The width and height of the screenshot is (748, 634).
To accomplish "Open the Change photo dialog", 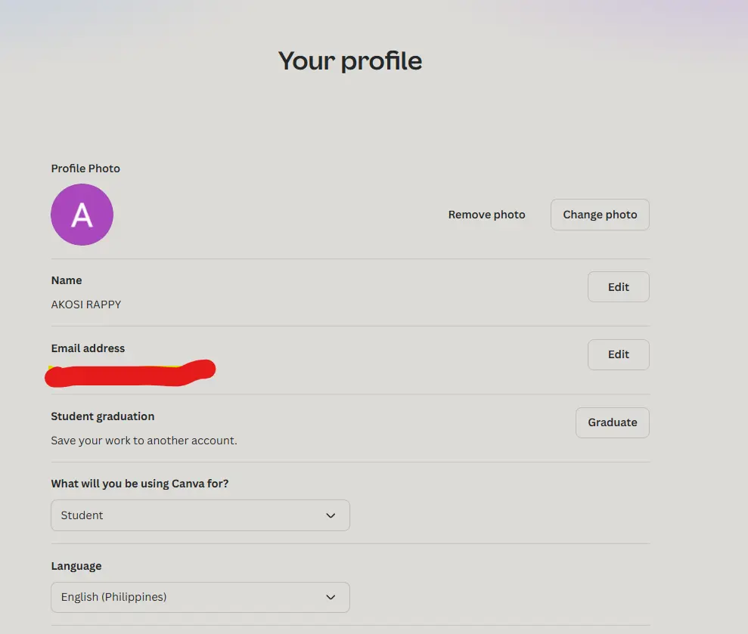I will 600,215.
